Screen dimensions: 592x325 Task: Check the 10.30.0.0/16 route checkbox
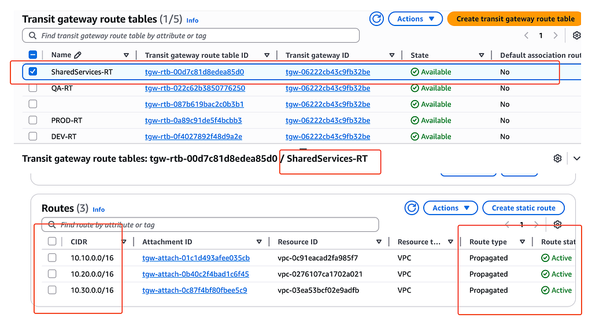(x=52, y=290)
